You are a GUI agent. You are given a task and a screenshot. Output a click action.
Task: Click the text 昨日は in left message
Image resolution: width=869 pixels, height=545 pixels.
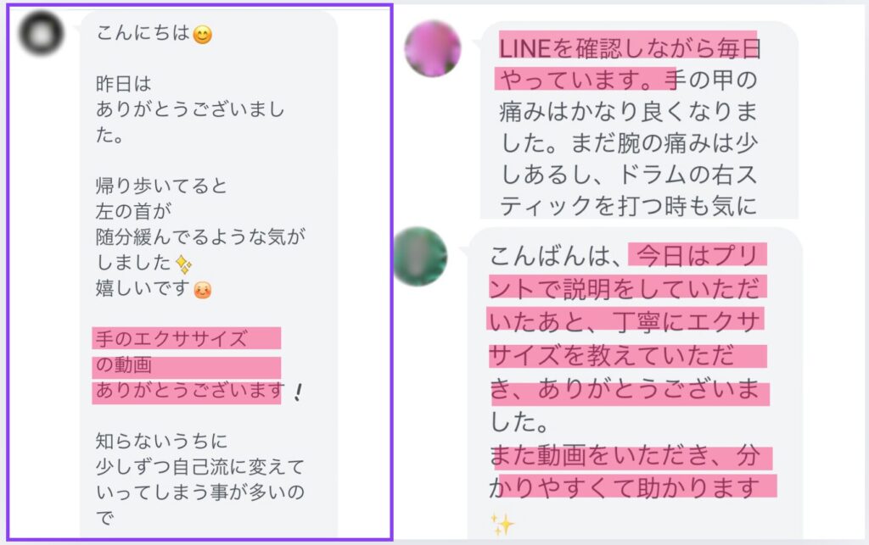[124, 84]
